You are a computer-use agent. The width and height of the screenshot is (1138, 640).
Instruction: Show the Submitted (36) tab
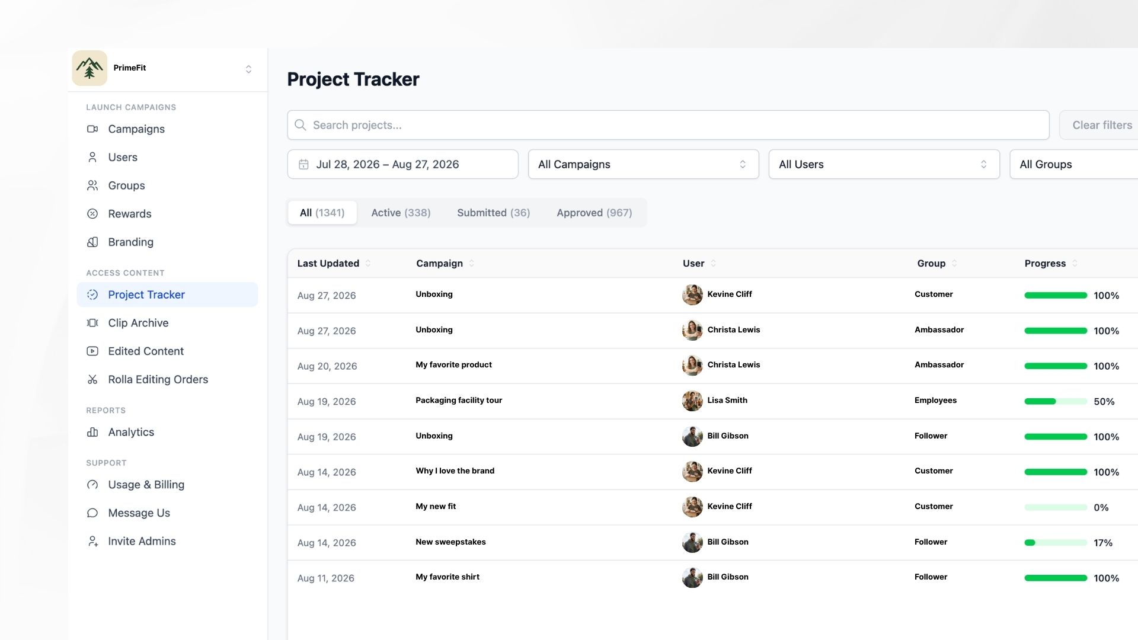click(493, 213)
